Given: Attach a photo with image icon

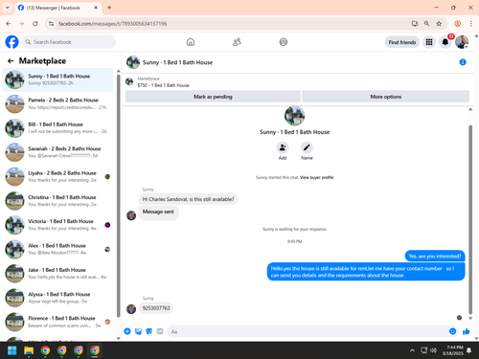Looking at the screenshot, I should pyautogui.click(x=138, y=331).
